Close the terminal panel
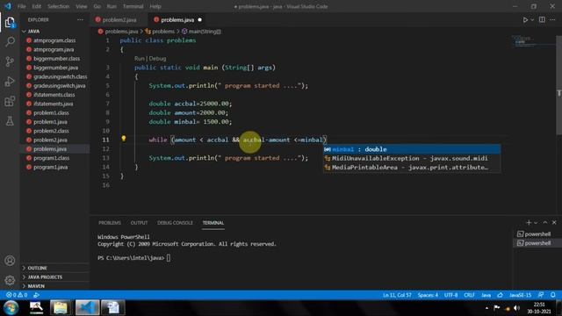The image size is (562, 316). pos(554,222)
